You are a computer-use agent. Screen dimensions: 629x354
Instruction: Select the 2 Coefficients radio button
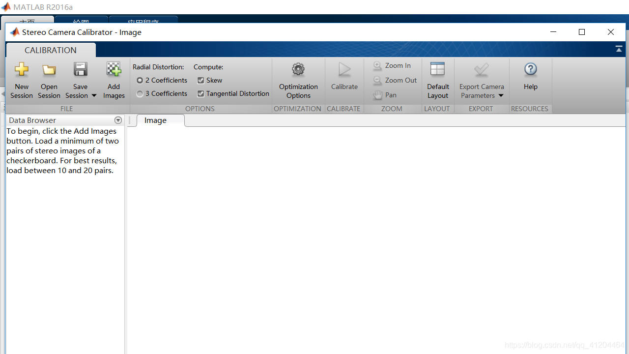point(140,80)
